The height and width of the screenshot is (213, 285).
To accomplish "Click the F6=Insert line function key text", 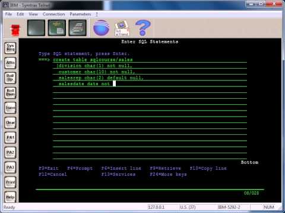I will (x=121, y=168).
